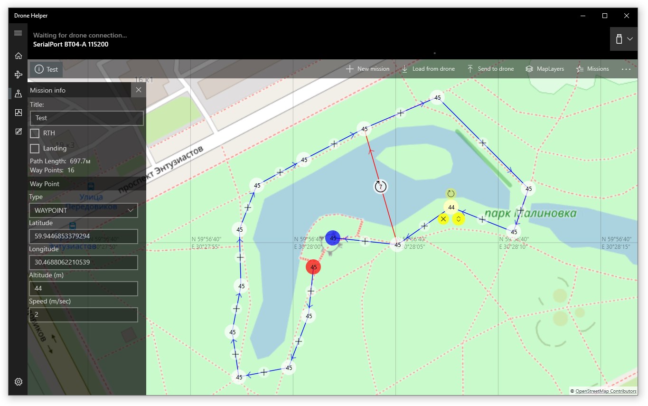Click the Latitude input field

coord(84,236)
